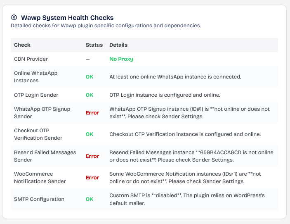Select the Online WhatsApp Instances check name
Viewport: 290px width, 224px height.
36,77
